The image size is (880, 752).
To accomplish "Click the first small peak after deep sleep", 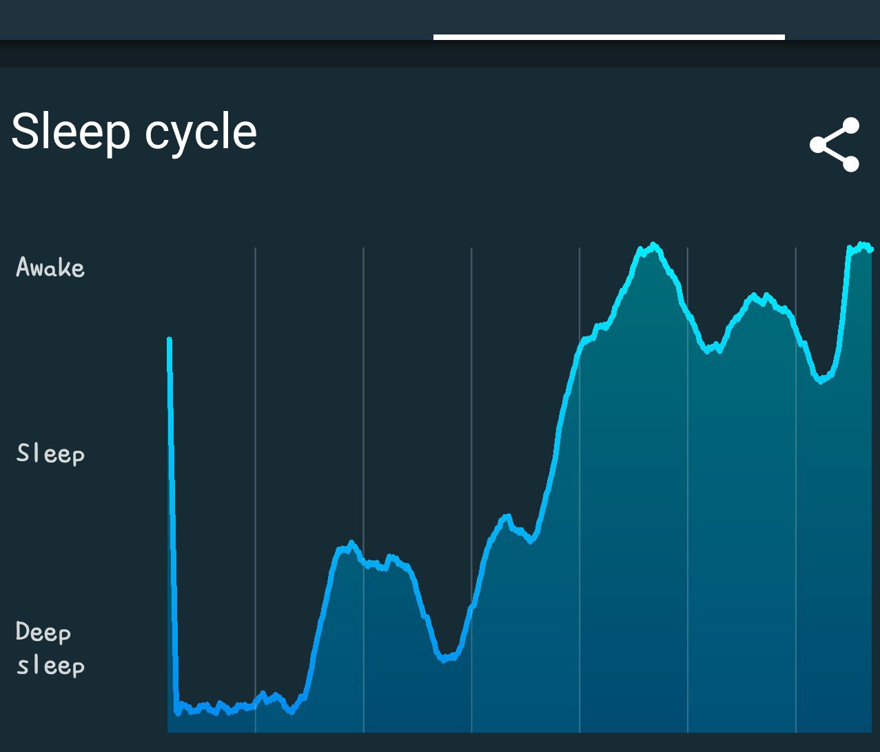I will 350,545.
